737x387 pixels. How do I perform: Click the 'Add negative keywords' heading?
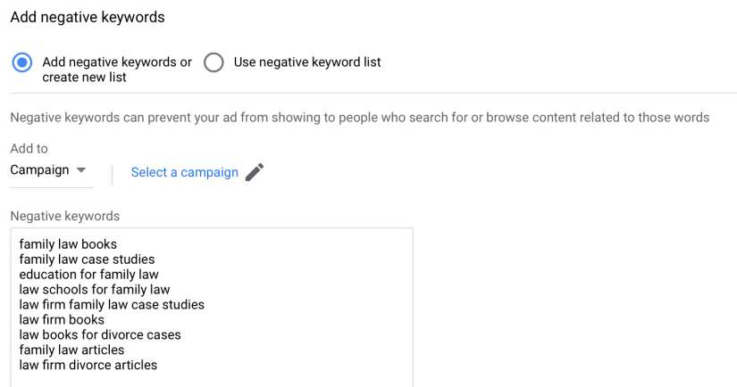[x=88, y=17]
